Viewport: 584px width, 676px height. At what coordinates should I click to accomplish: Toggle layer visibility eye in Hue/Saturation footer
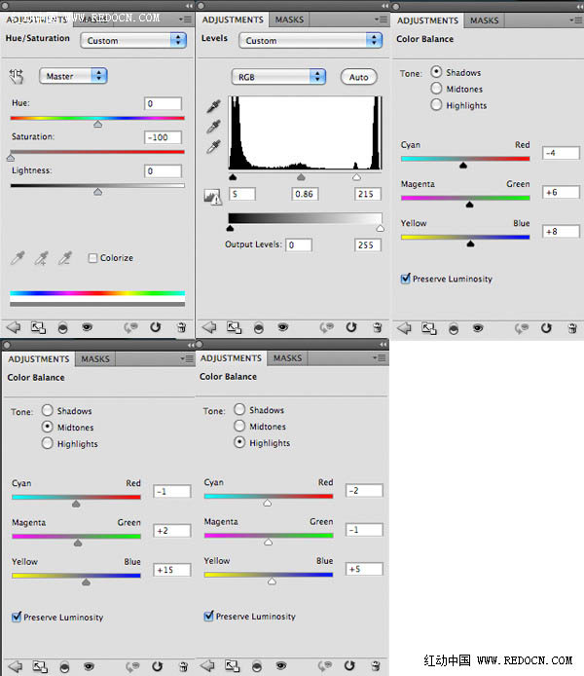[87, 327]
